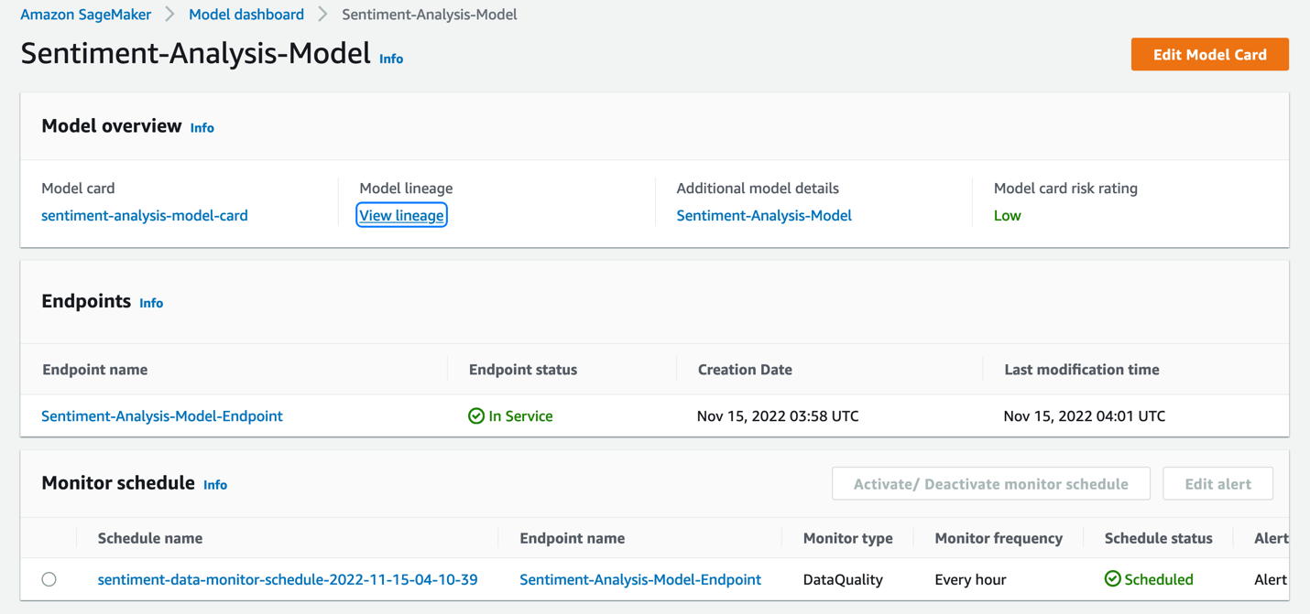Click Edit Model Card button
1310x614 pixels.
(x=1210, y=54)
